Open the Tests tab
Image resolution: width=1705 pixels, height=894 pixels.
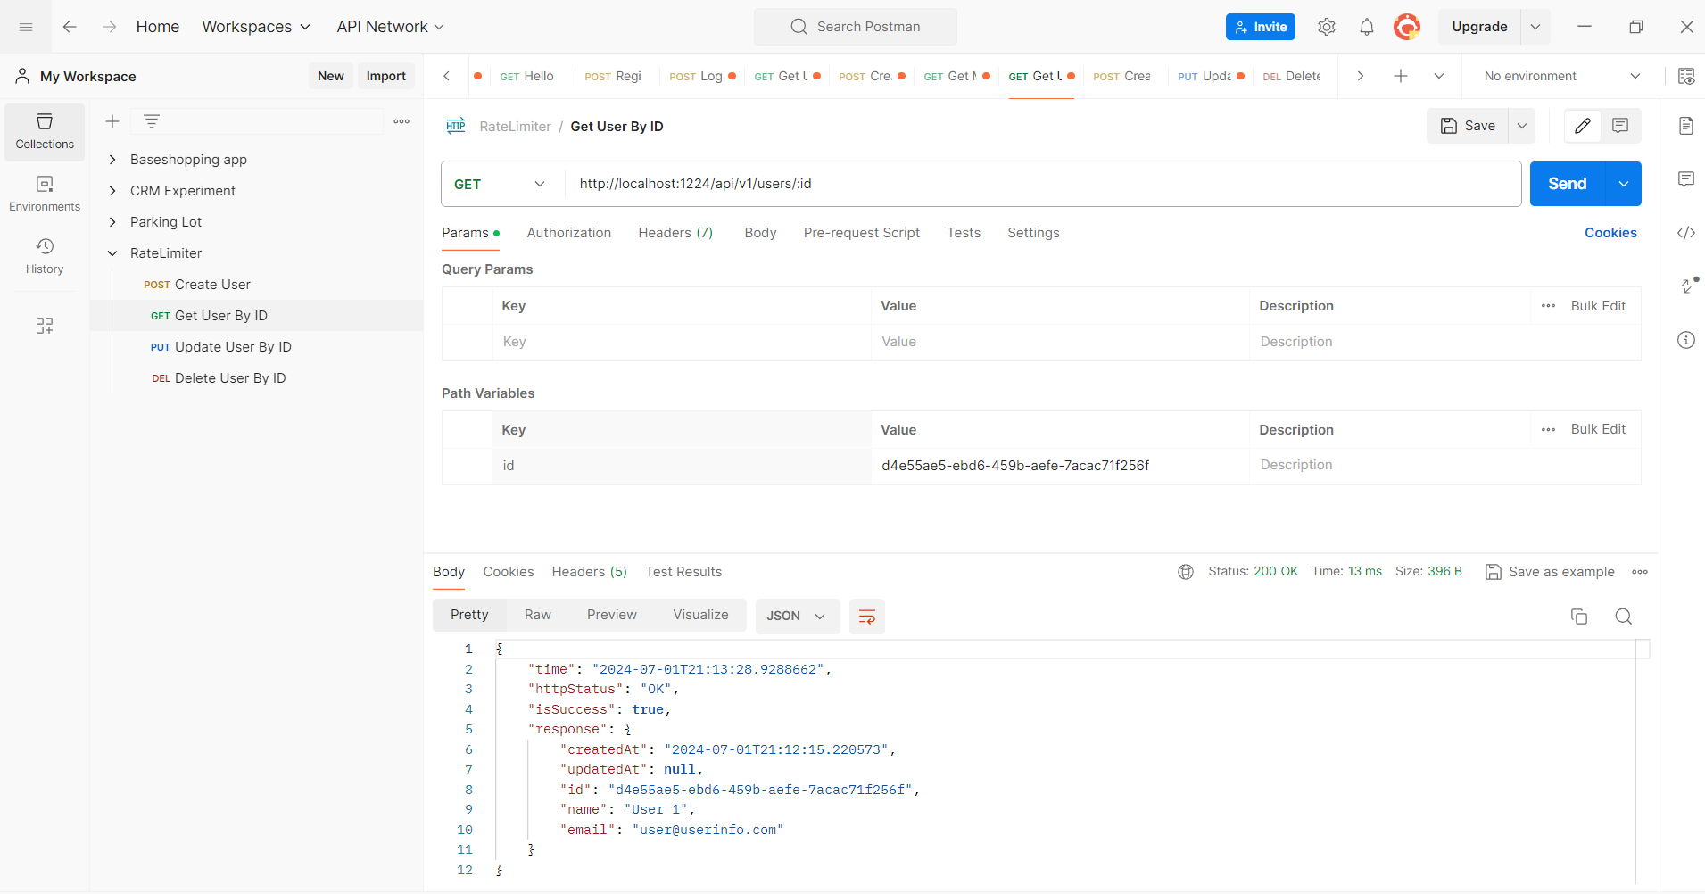click(x=964, y=233)
